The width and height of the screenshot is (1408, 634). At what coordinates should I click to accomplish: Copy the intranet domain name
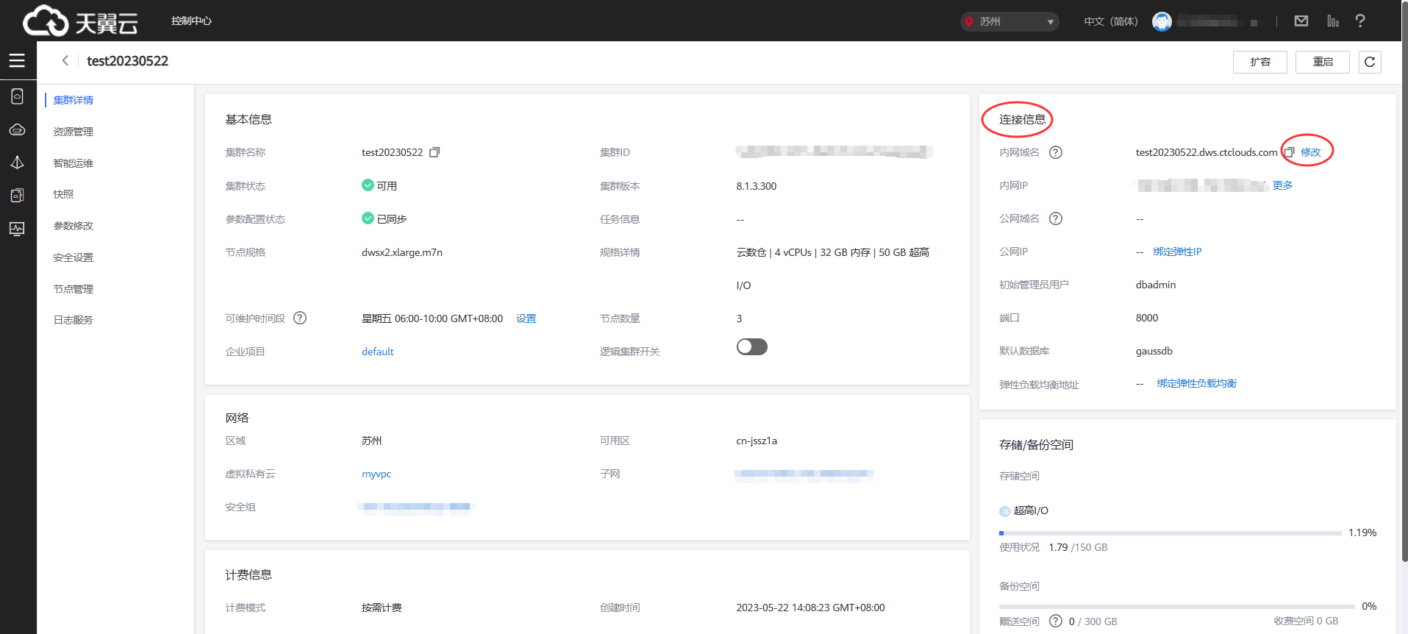click(1289, 152)
